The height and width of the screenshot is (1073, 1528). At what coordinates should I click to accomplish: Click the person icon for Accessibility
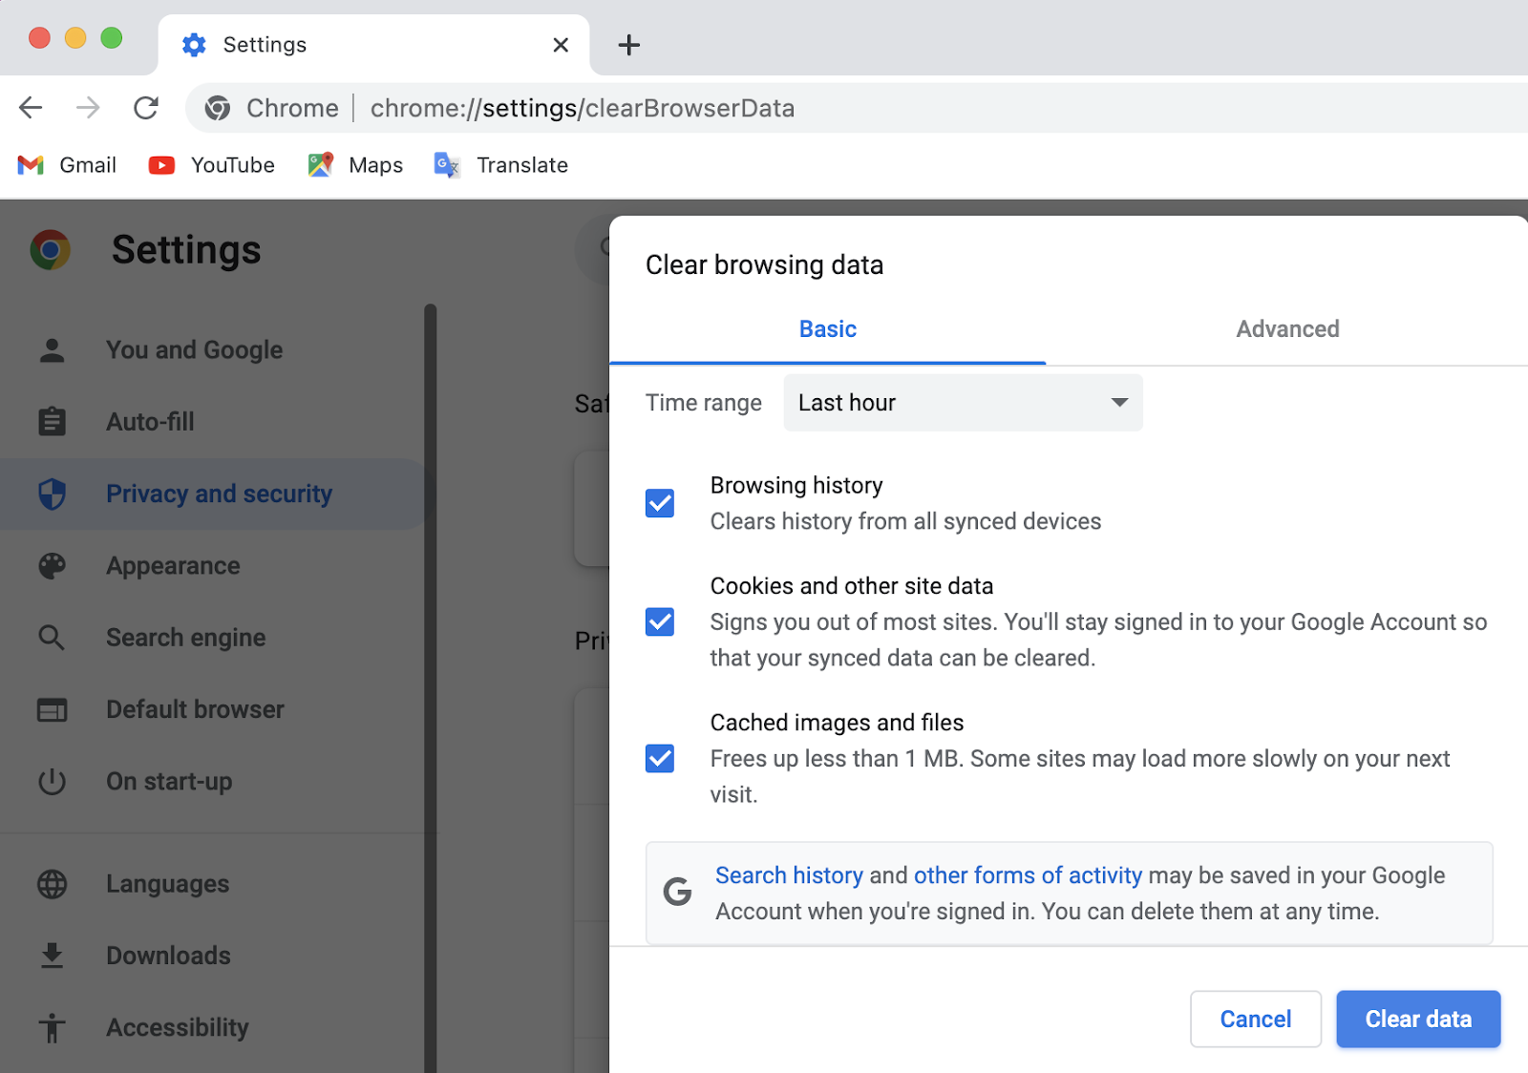pyautogui.click(x=53, y=1028)
